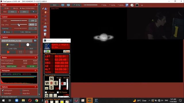Collapse the Capture panel

pos(35,37)
